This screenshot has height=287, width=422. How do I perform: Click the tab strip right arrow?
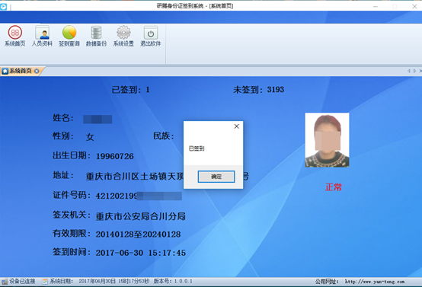pos(414,71)
